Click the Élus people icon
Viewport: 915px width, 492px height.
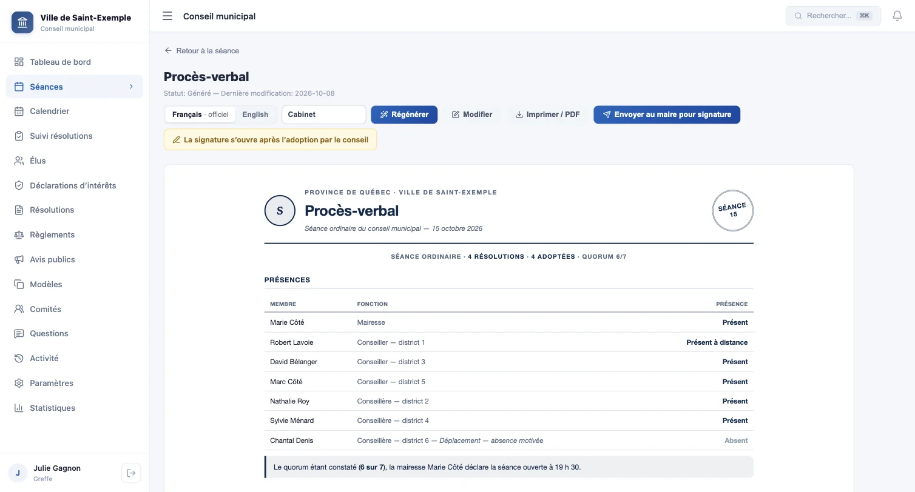tap(19, 161)
